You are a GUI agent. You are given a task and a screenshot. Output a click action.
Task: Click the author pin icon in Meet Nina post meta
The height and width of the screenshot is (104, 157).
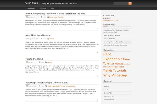42,39
